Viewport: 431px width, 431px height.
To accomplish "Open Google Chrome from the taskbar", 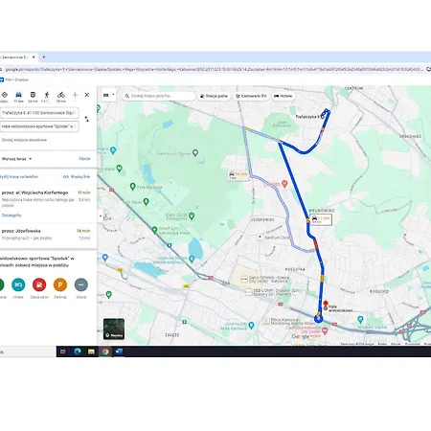I will click(x=105, y=352).
